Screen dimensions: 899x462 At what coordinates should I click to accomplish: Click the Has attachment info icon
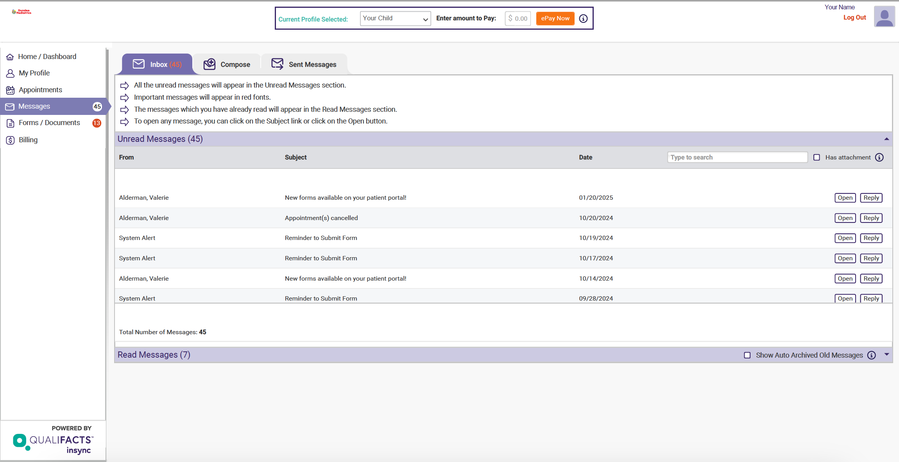click(879, 157)
